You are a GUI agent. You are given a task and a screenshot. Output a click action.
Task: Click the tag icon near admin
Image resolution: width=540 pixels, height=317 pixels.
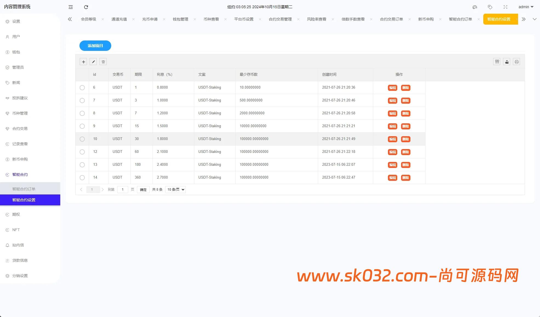click(x=490, y=7)
